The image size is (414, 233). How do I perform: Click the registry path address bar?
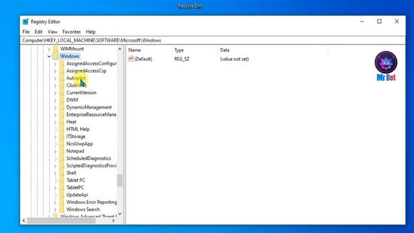pos(213,40)
